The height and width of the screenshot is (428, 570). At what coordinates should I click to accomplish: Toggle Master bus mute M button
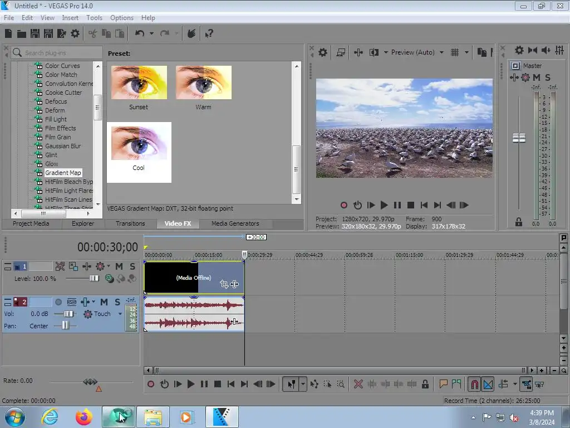click(x=537, y=77)
